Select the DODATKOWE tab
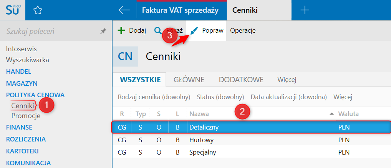391x168 pixels. point(241,80)
